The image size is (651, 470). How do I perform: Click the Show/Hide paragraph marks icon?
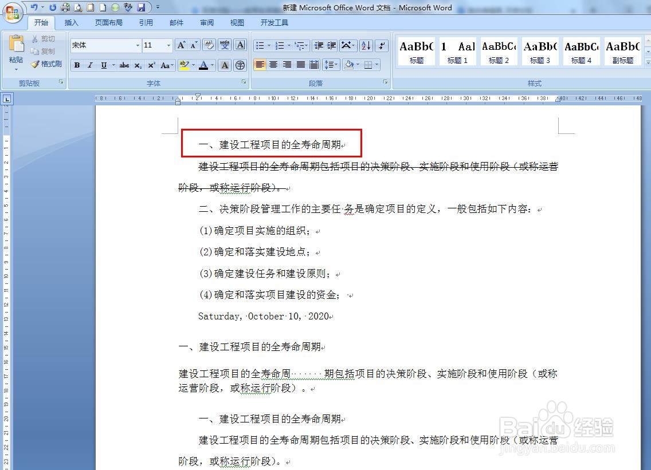pyautogui.click(x=381, y=45)
